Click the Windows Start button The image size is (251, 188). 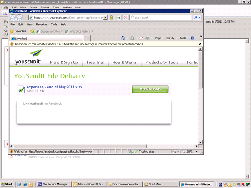pos(7,184)
